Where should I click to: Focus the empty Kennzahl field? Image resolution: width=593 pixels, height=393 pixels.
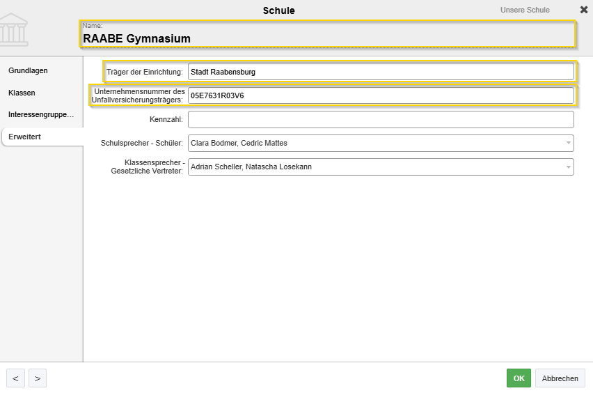[x=381, y=119]
